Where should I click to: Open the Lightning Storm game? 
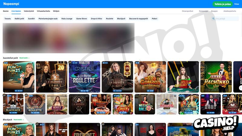[x=188, y=104]
